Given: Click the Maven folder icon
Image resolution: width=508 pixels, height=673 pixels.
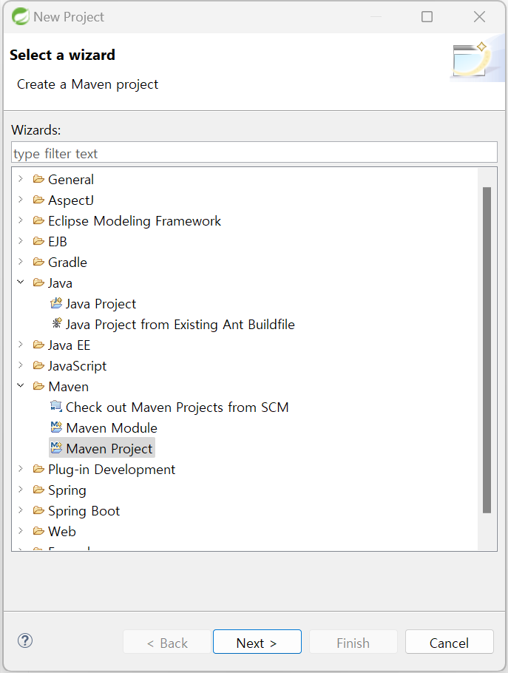Looking at the screenshot, I should click(x=38, y=386).
